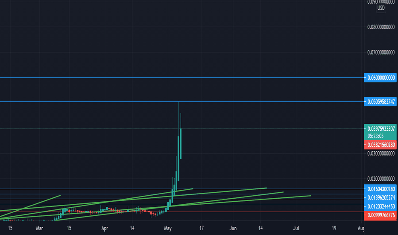Click the green 0.03975933307 current price label
398x235 pixels.
[x=380, y=129]
